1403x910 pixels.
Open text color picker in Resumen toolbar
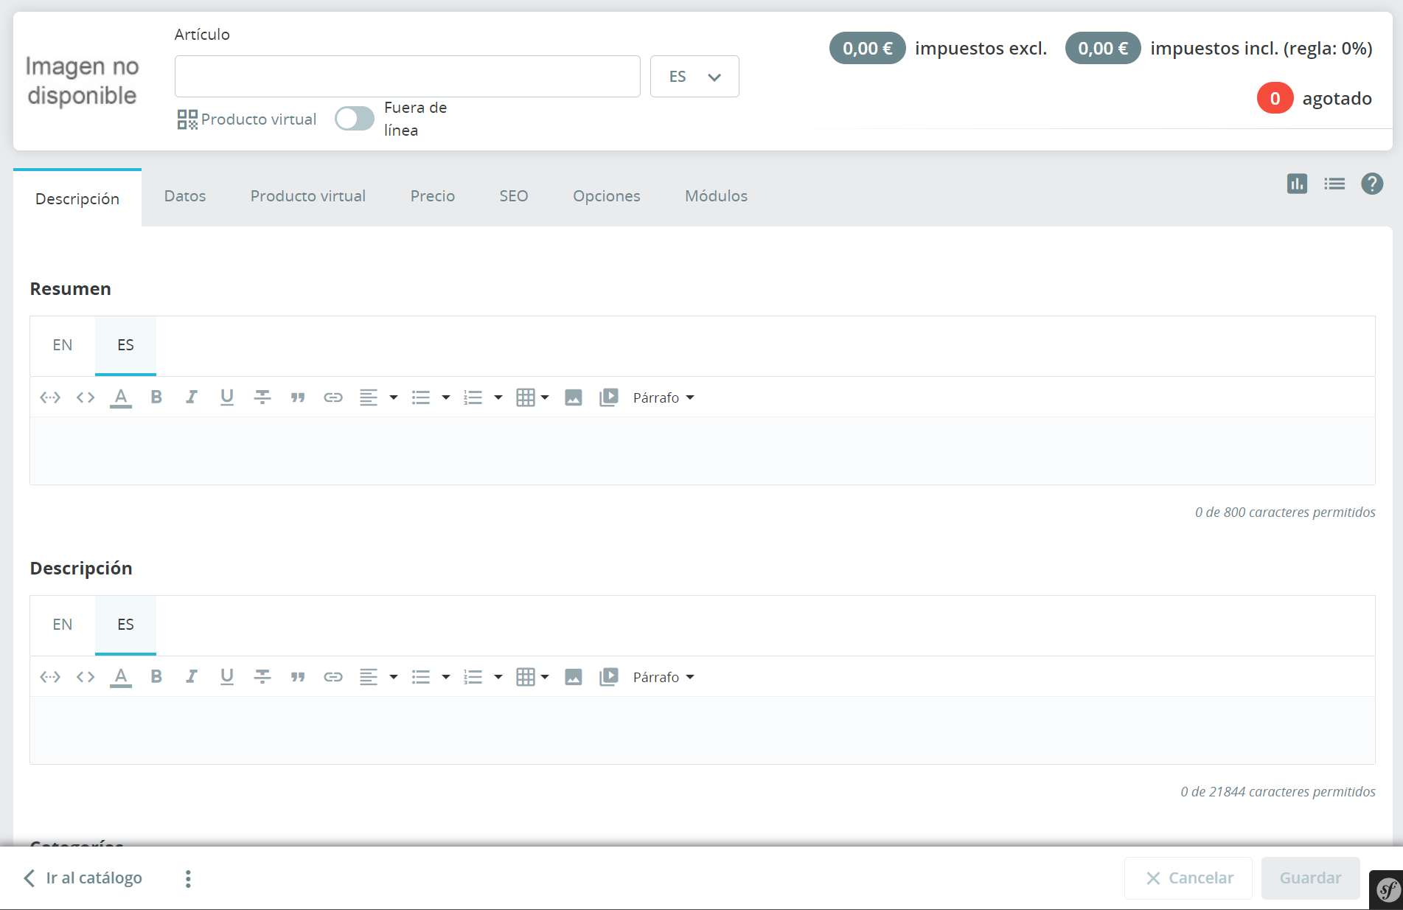(121, 397)
